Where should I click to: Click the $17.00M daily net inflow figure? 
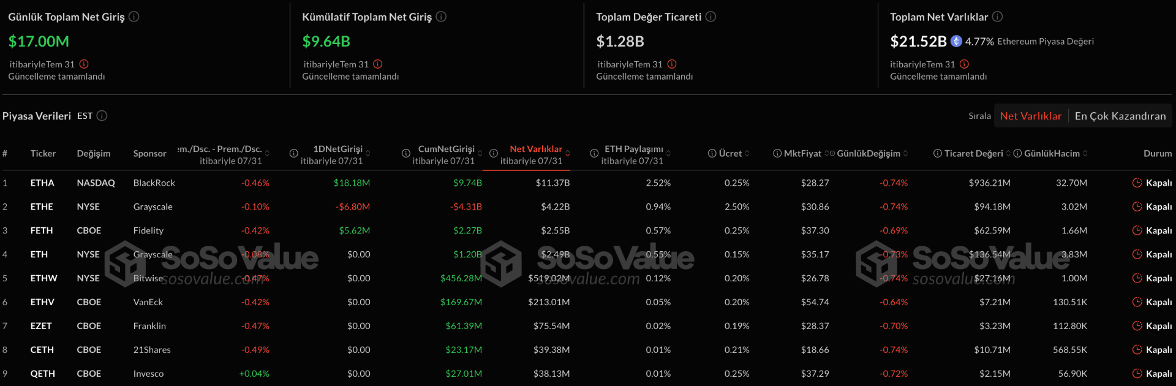(39, 41)
